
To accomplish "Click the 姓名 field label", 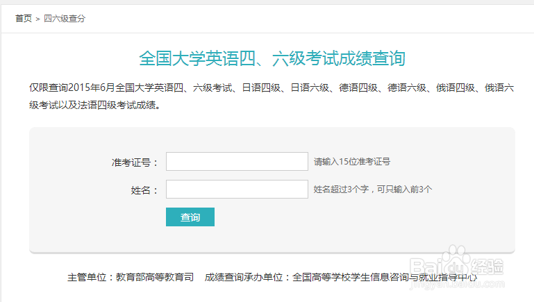I will click(x=144, y=190).
